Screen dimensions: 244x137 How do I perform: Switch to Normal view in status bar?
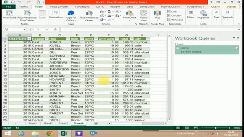(178, 128)
